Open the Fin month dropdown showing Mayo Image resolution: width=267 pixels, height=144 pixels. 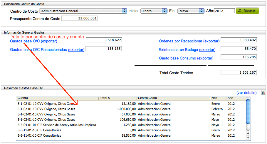pyautogui.click(x=191, y=11)
